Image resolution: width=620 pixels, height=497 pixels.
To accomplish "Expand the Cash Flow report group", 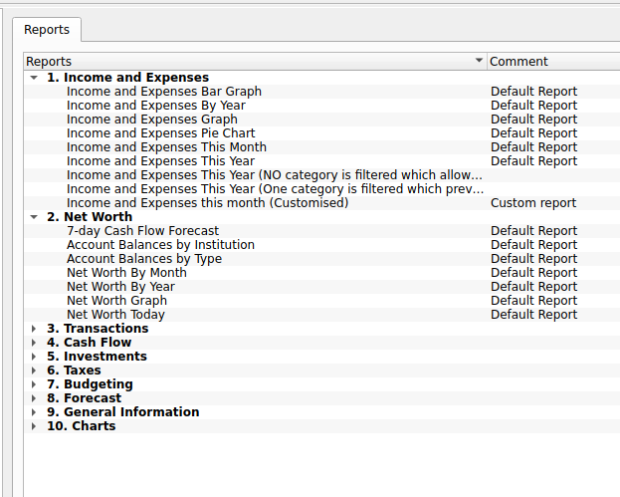I will pyautogui.click(x=34, y=343).
